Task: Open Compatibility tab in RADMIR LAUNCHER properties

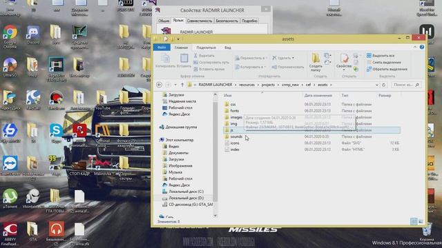Action: coord(200,21)
